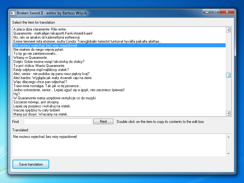Select the row starting "Emme tienneet mitä etsimme"
Screen dimensions: 244x183
point(119,41)
